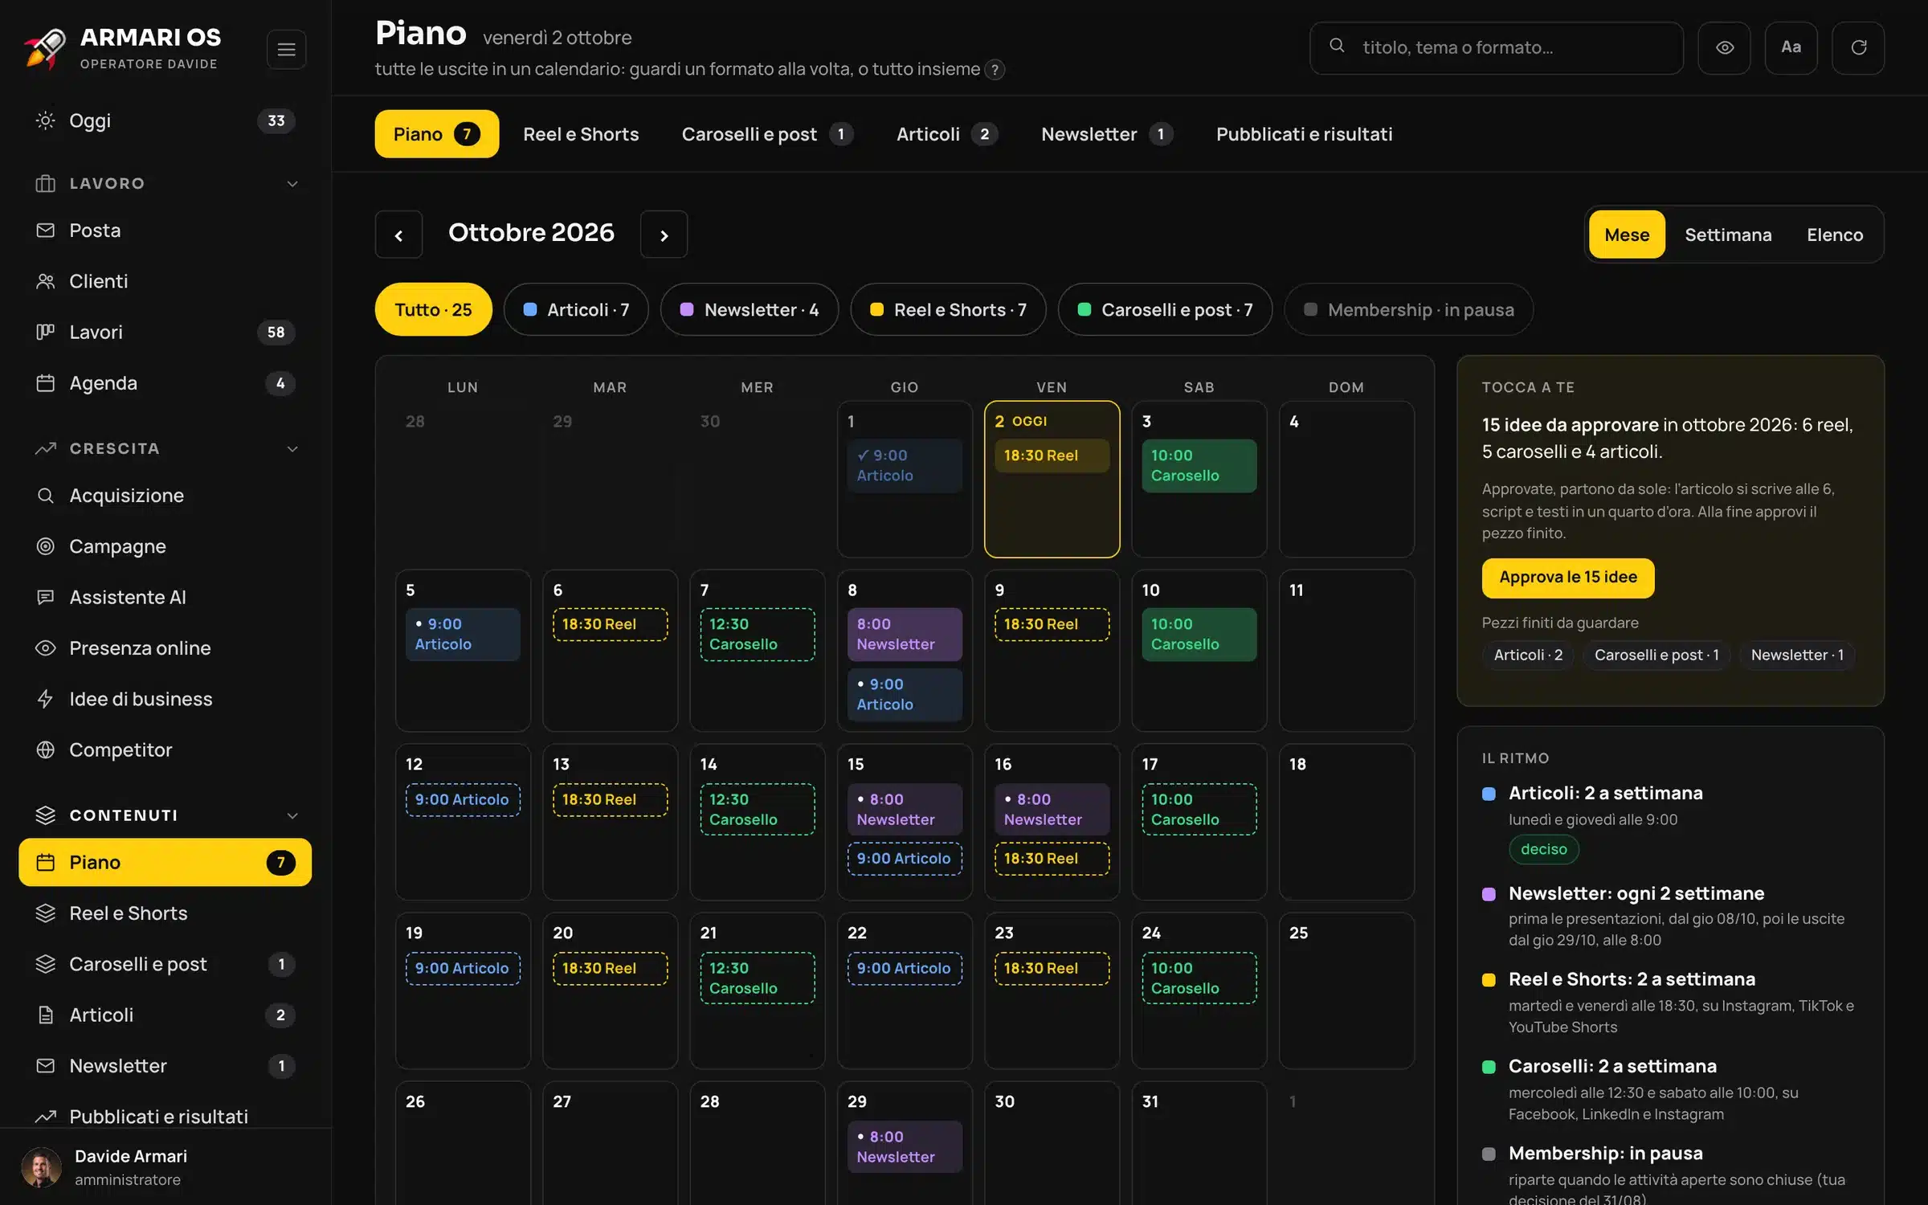The image size is (1928, 1205).
Task: Open Clienti people icon in sidebar
Action: pyautogui.click(x=46, y=281)
